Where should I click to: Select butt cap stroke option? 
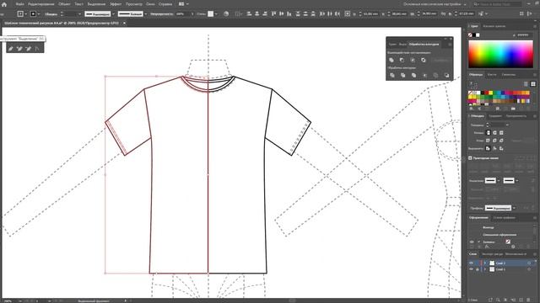(x=488, y=133)
